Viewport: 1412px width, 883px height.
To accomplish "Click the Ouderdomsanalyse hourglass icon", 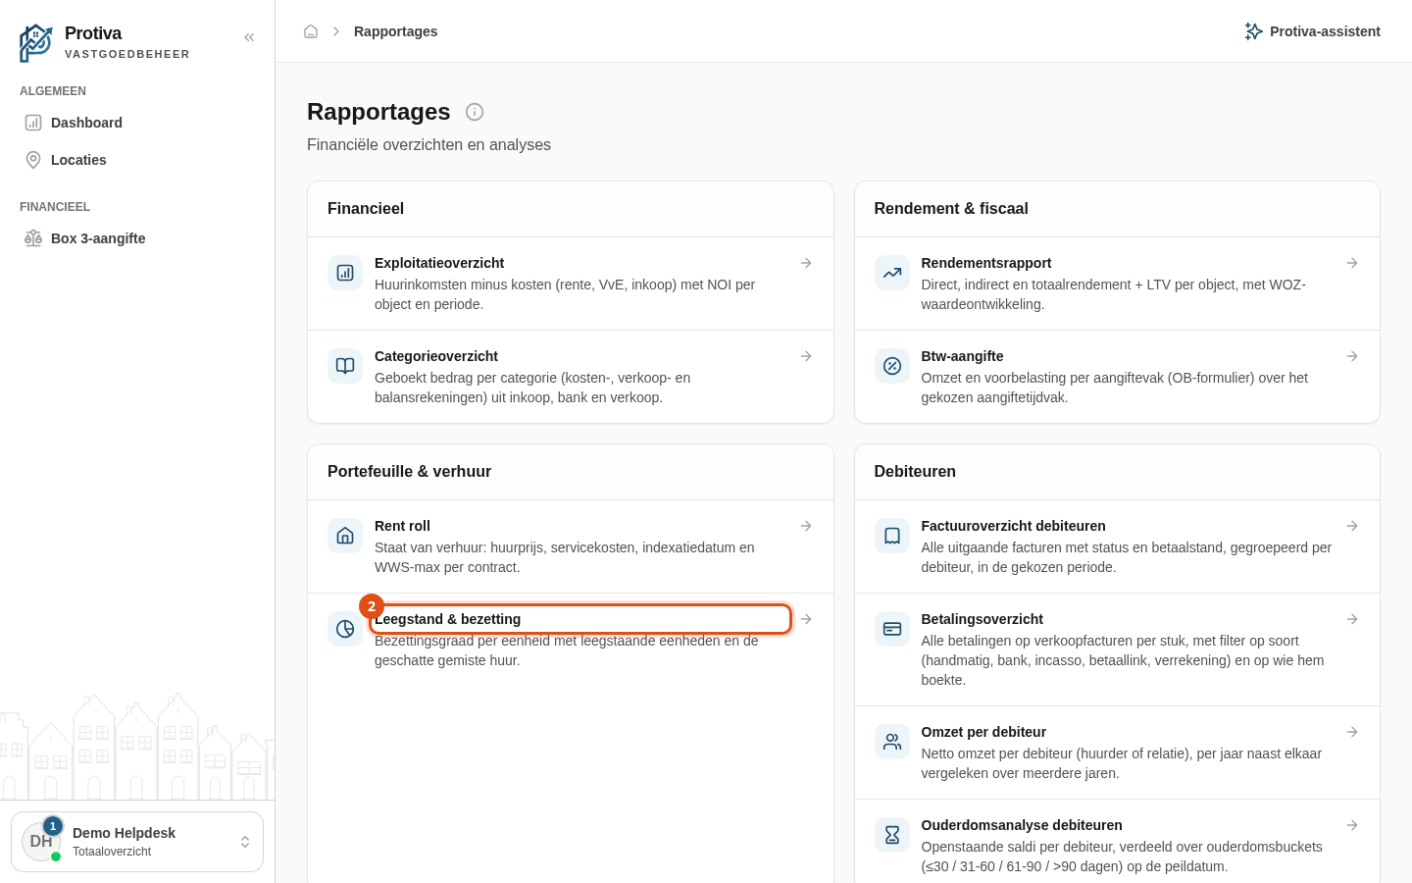I will 892,835.
